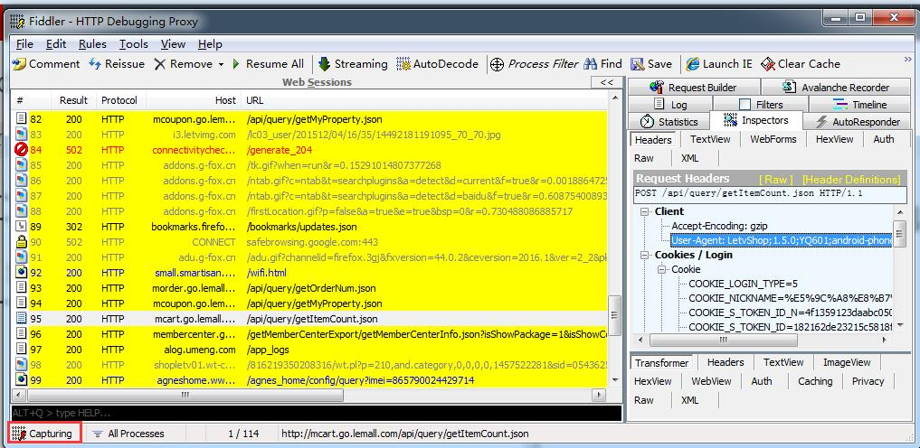The width and height of the screenshot is (920, 448).
Task: Open the View menu
Action: point(173,44)
